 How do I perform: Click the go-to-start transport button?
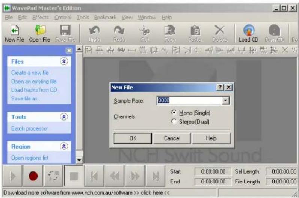[x=94, y=176]
